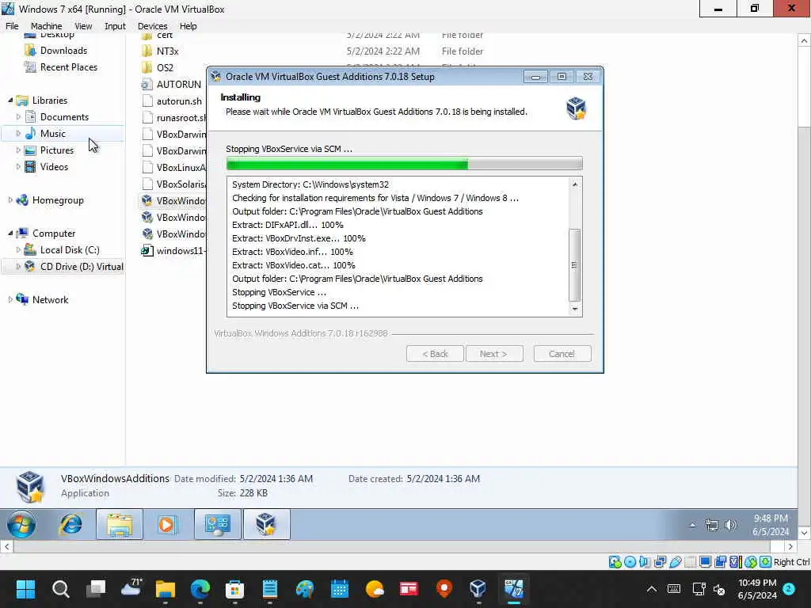This screenshot has height=608, width=811.
Task: Open the Windows 7 Start orb
Action: [x=21, y=525]
